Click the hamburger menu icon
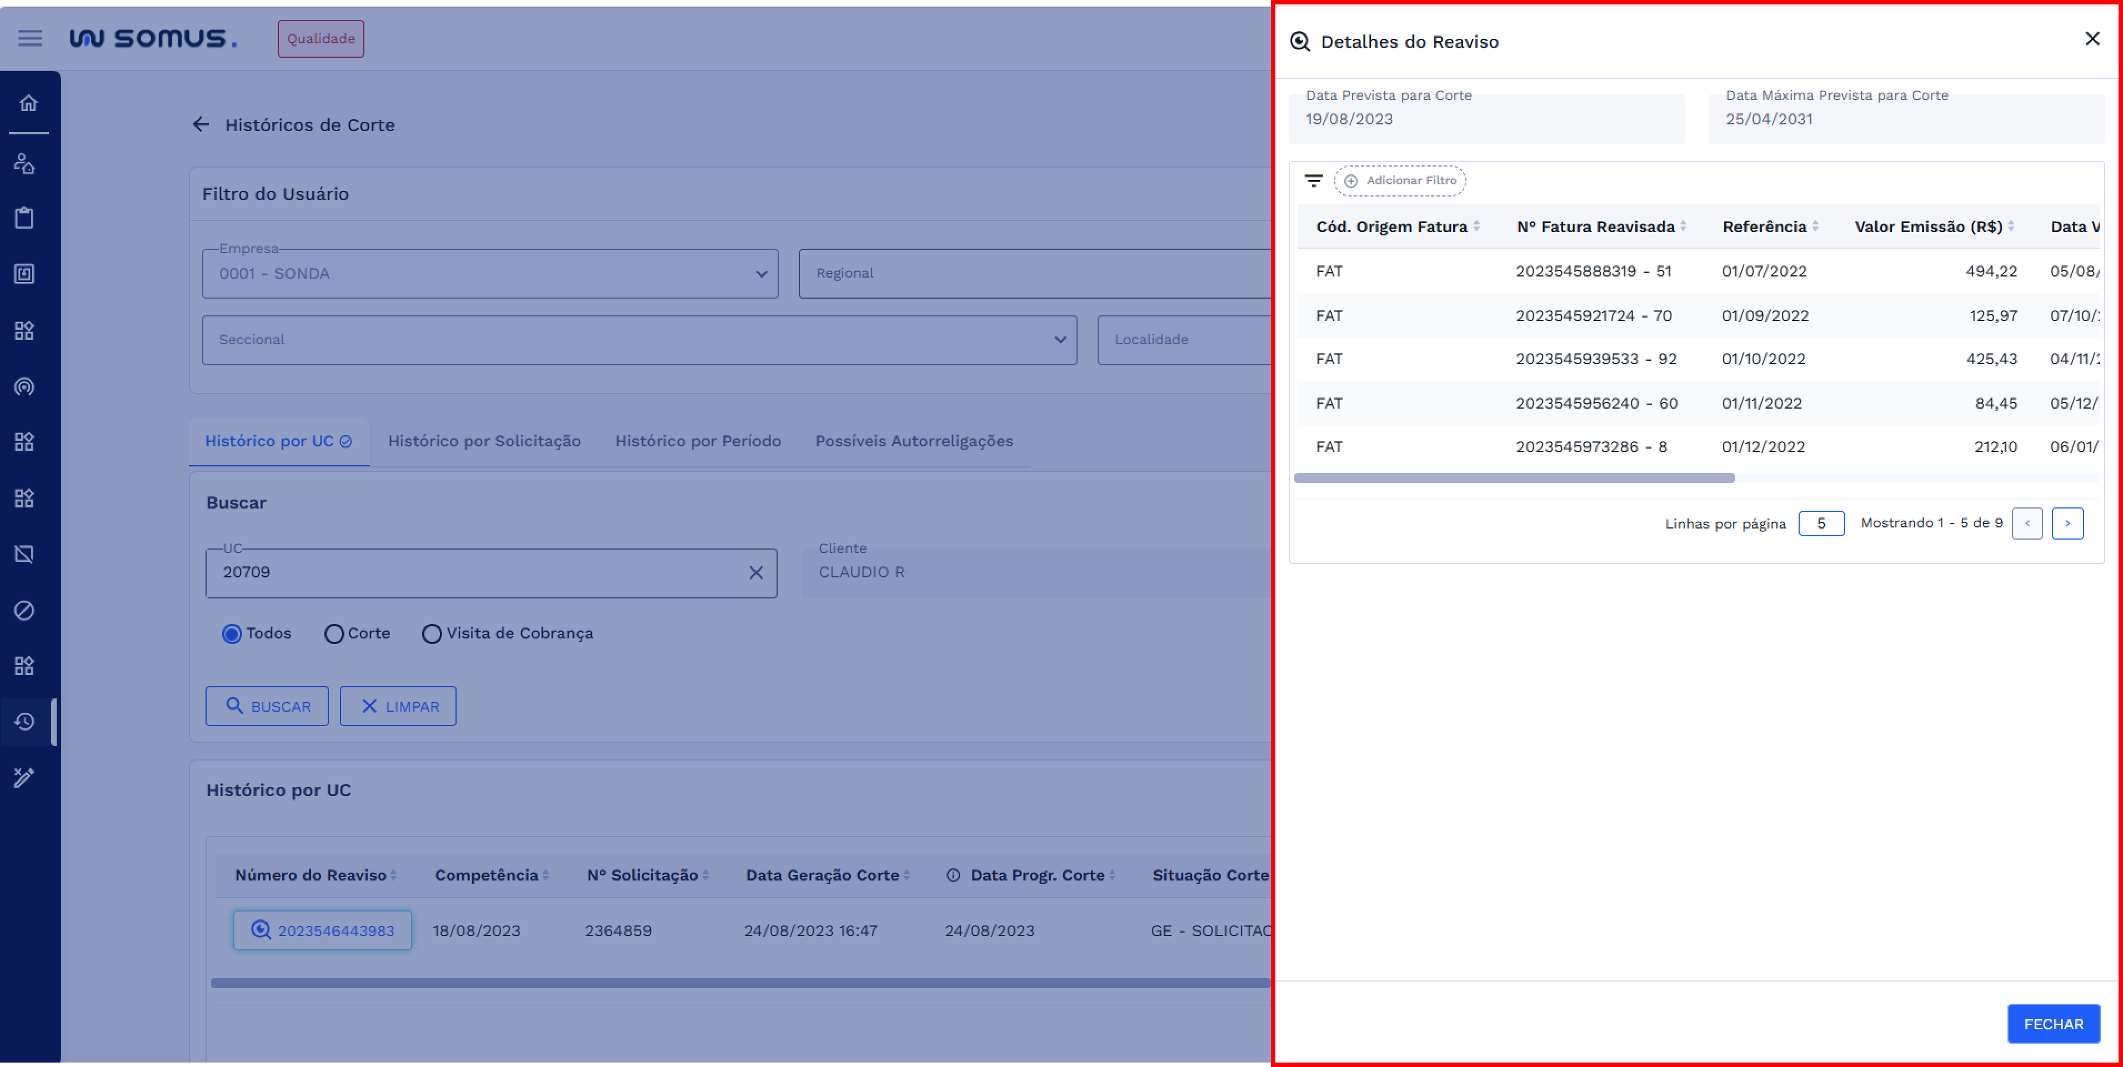This screenshot has height=1067, width=2123. tap(29, 38)
